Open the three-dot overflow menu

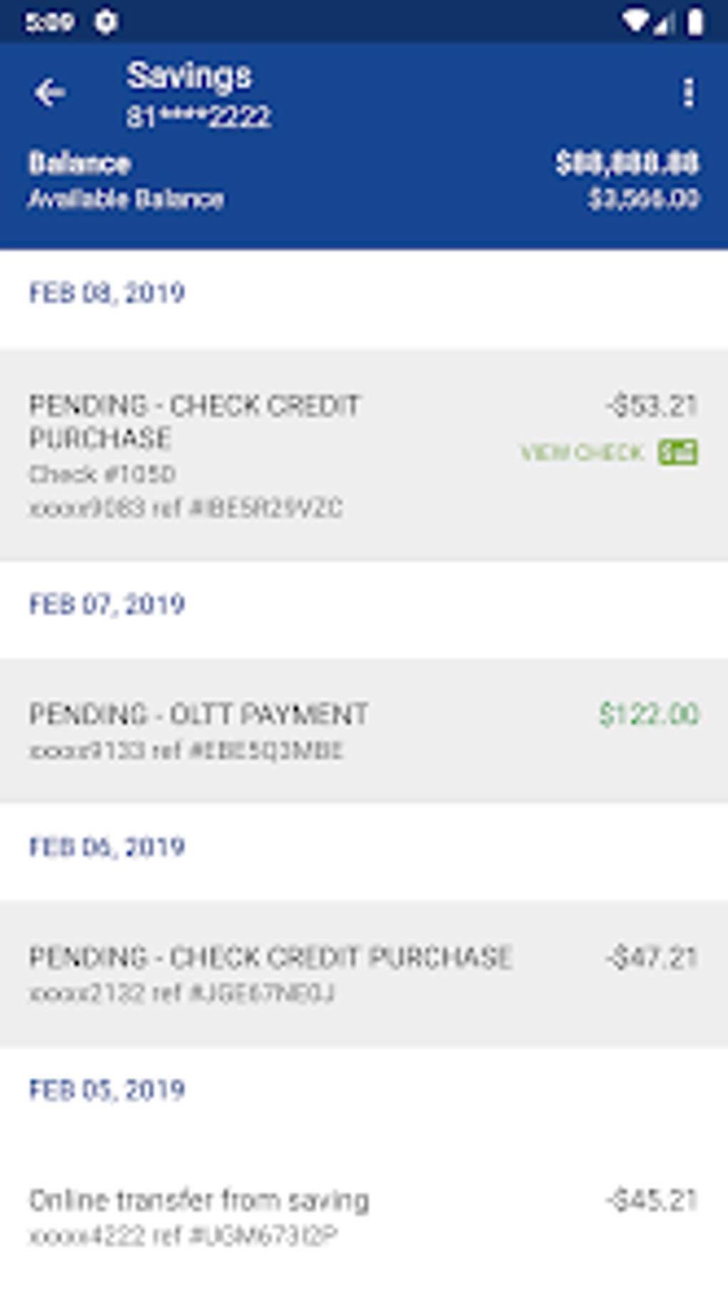pyautogui.click(x=688, y=93)
